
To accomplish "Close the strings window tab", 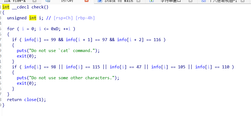I will click(190, 1).
